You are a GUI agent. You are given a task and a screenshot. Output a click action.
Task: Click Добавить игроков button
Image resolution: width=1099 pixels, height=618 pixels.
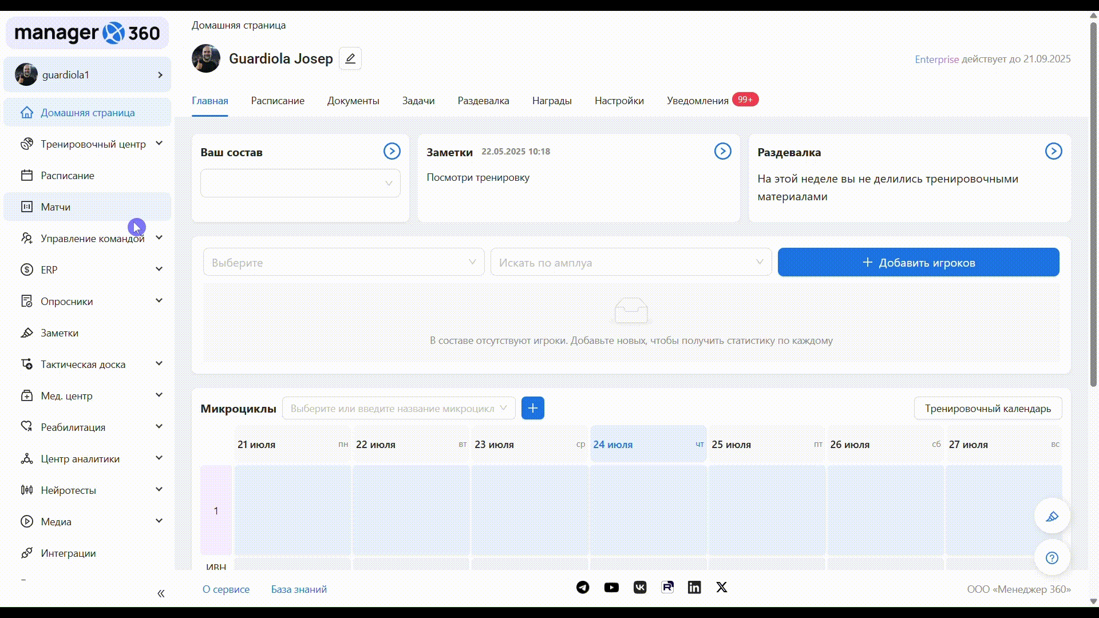(918, 263)
